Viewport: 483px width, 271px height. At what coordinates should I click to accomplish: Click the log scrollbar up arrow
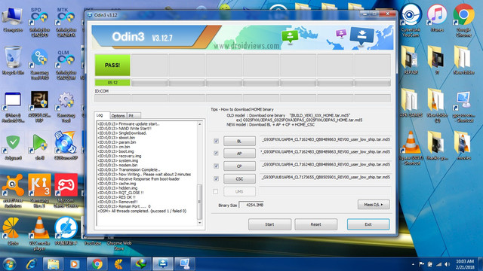[x=199, y=123]
